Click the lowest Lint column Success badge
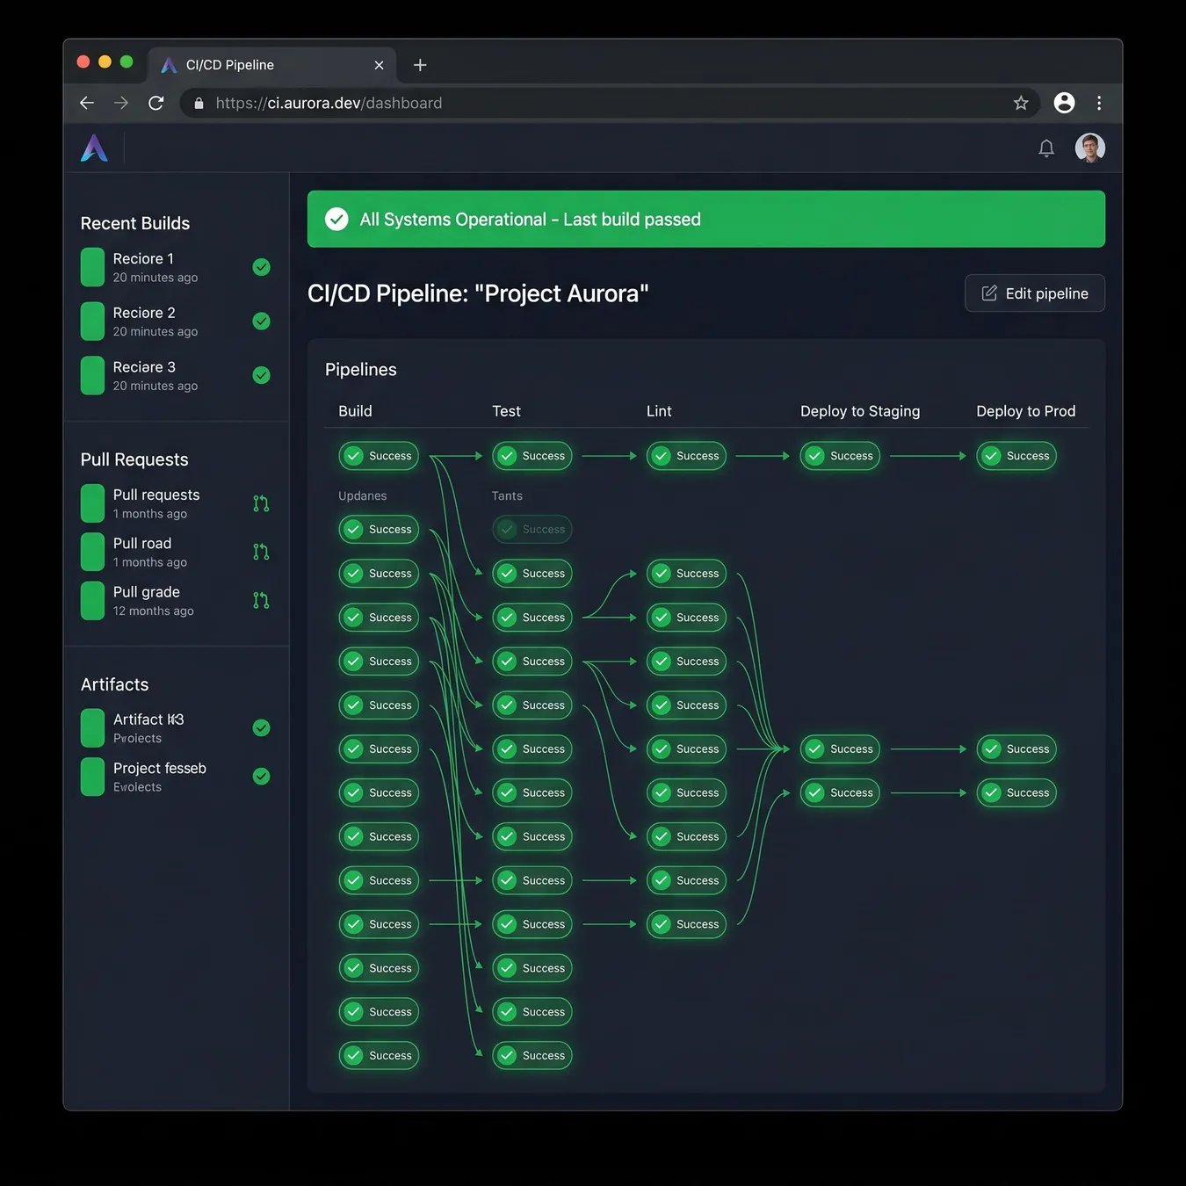Viewport: 1186px width, 1186px height. [686, 924]
